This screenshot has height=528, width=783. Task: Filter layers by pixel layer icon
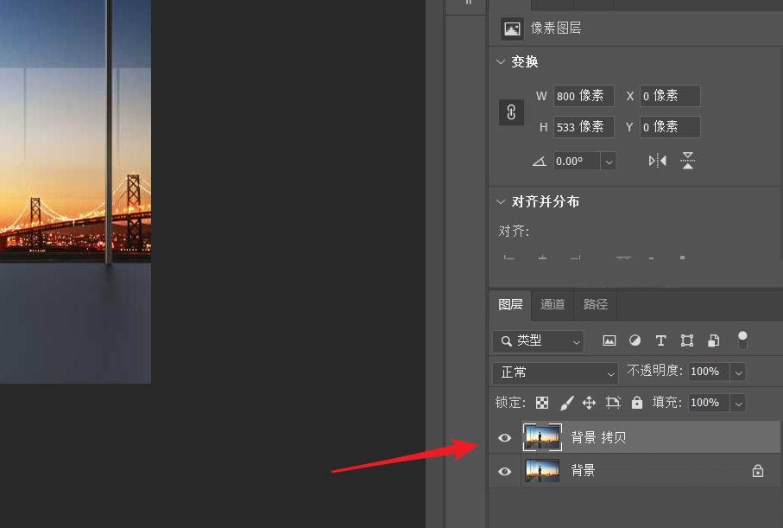pyautogui.click(x=609, y=340)
